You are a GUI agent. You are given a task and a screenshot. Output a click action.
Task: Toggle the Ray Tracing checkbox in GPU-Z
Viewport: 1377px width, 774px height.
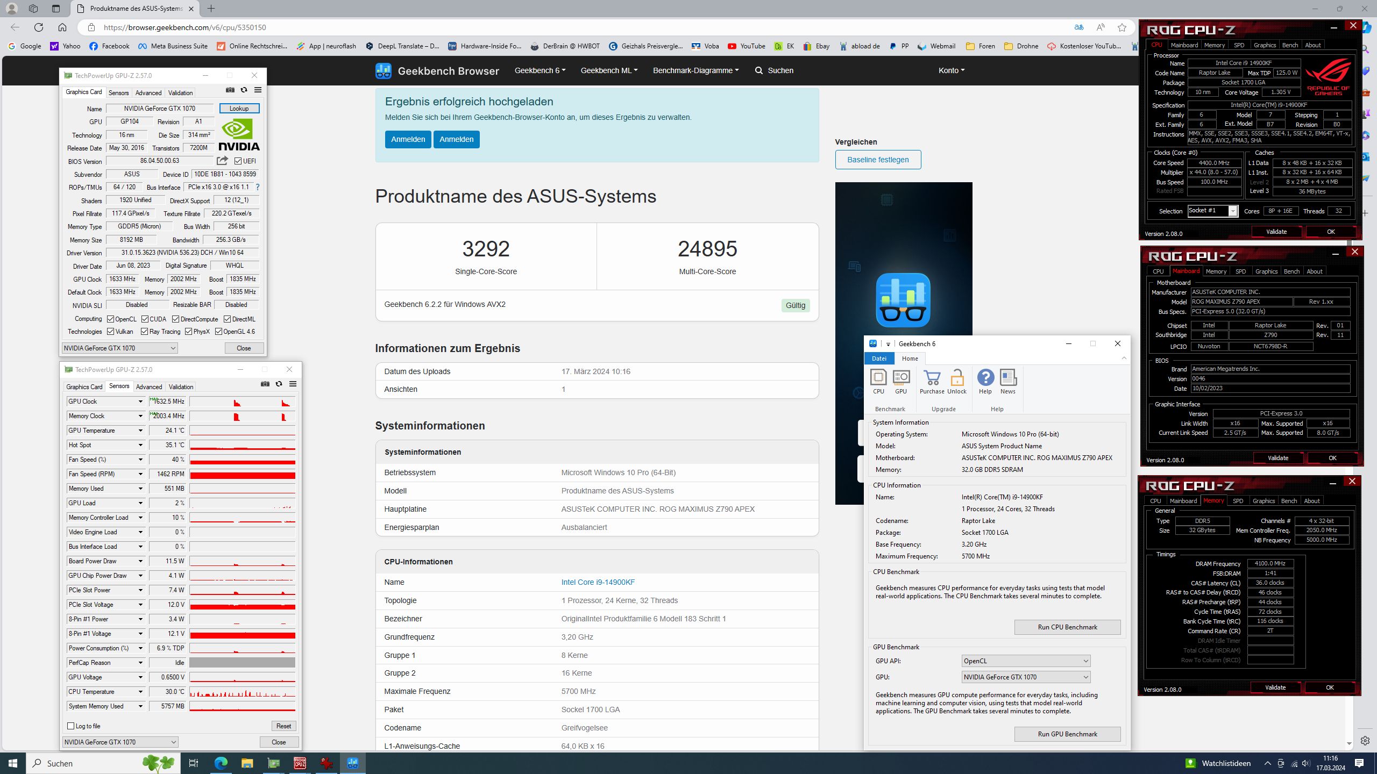click(144, 332)
